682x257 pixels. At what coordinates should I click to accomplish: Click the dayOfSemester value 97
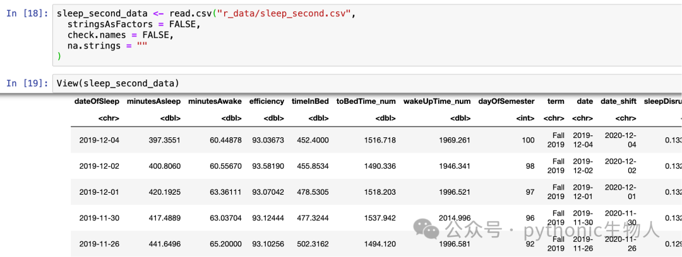tap(530, 192)
